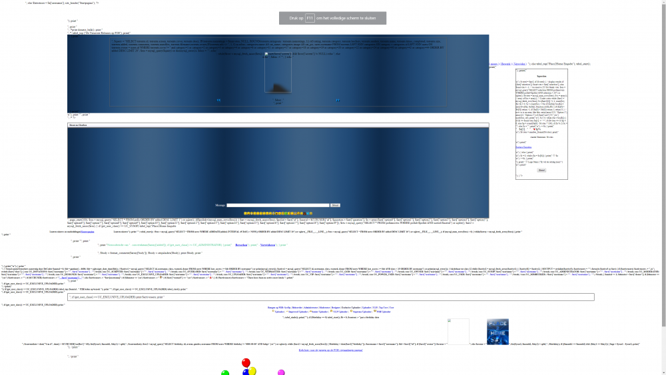This screenshot has width=666, height=375.
Task: Click the red balloon
Action: (x=246, y=362)
